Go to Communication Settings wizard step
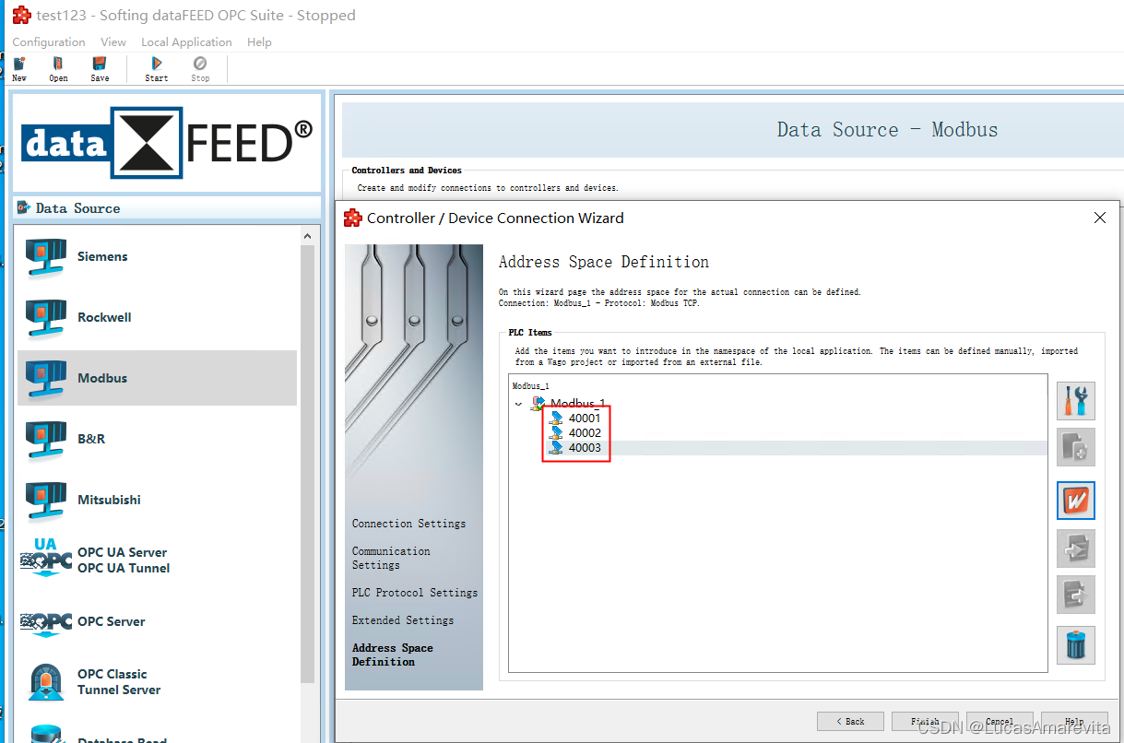Screen dimensions: 1124x743 pyautogui.click(x=391, y=558)
